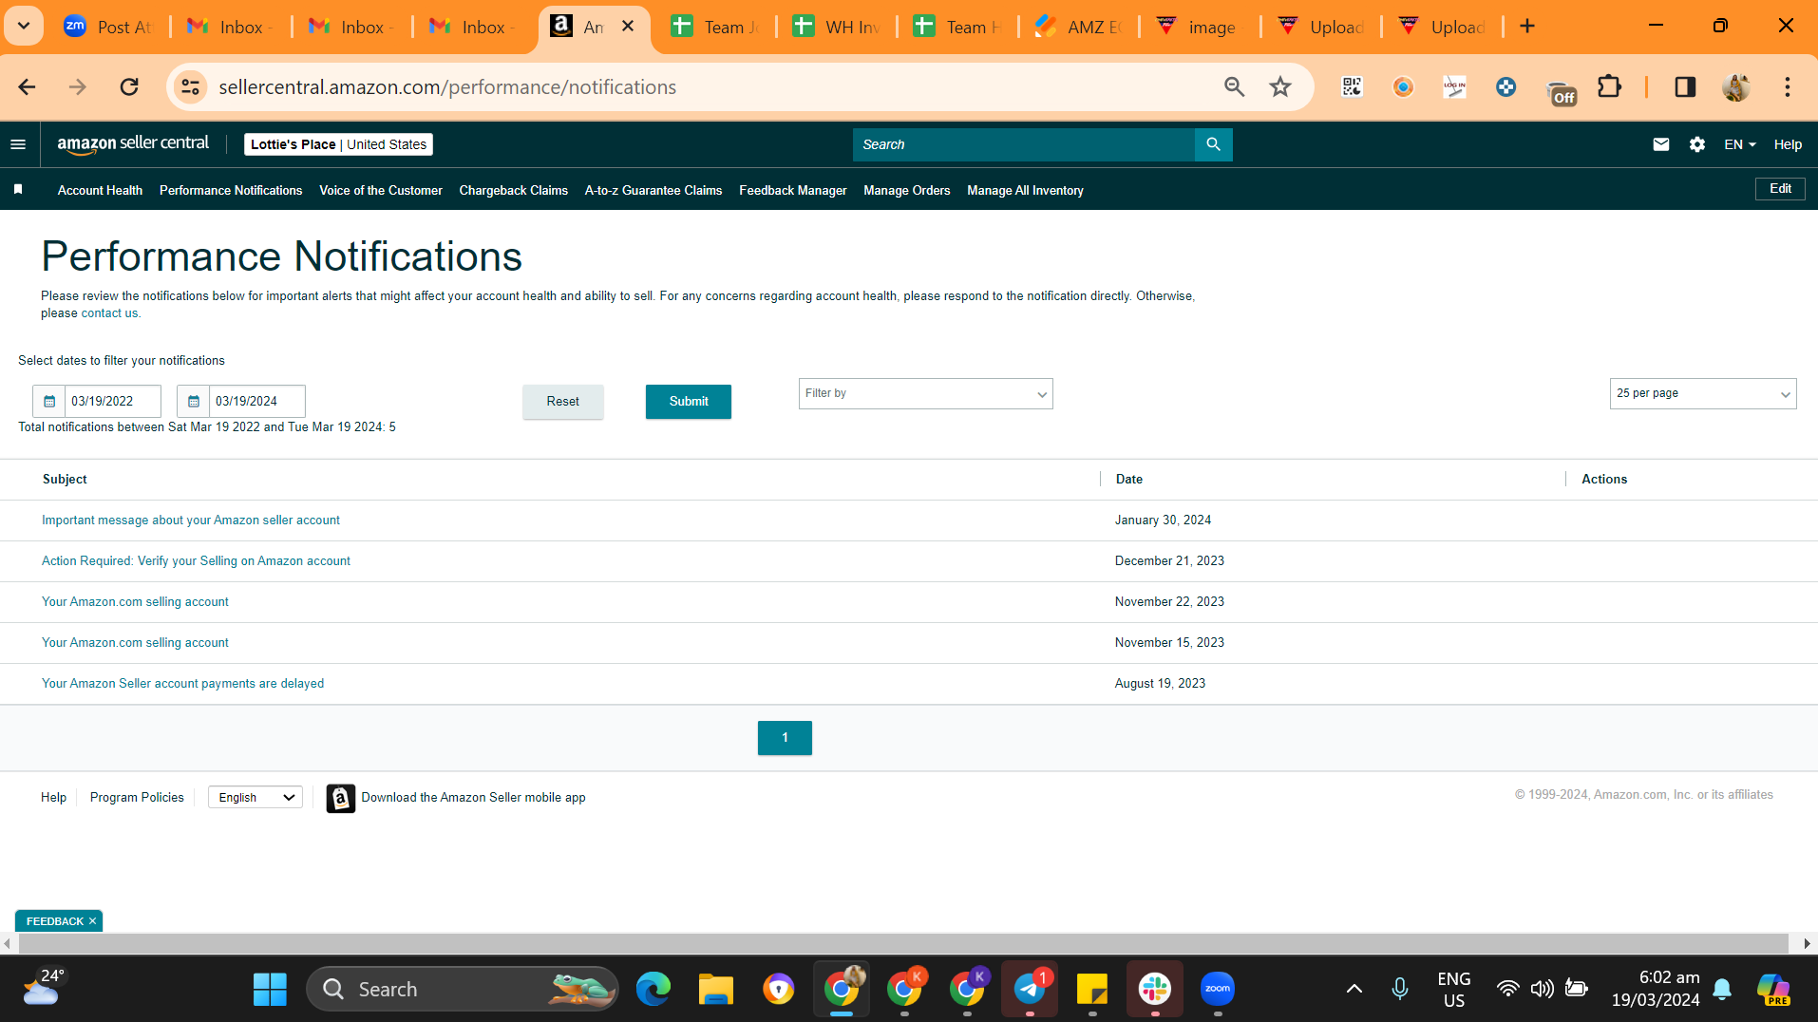
Task: Open Chargeback Claims menu item
Action: (513, 190)
